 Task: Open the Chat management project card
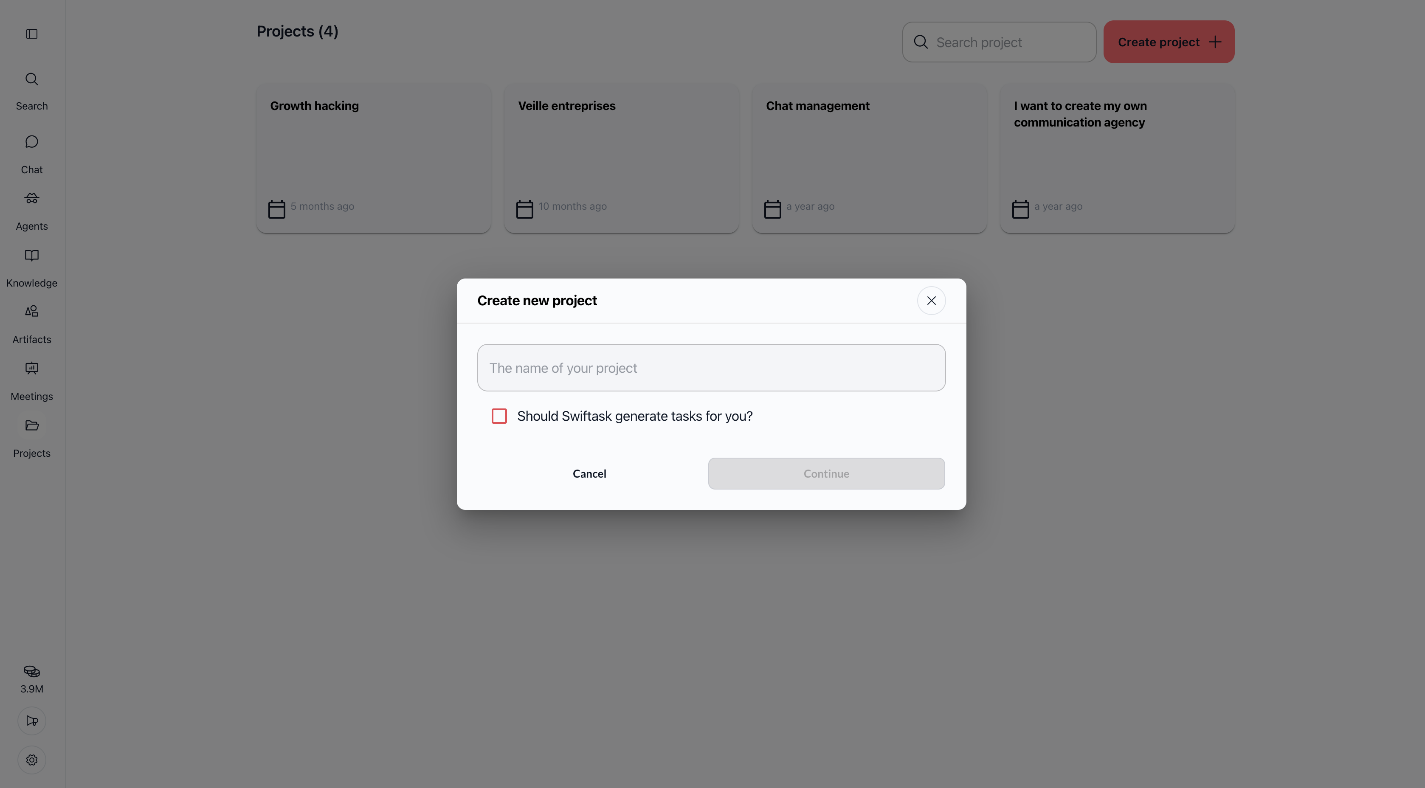coord(869,159)
